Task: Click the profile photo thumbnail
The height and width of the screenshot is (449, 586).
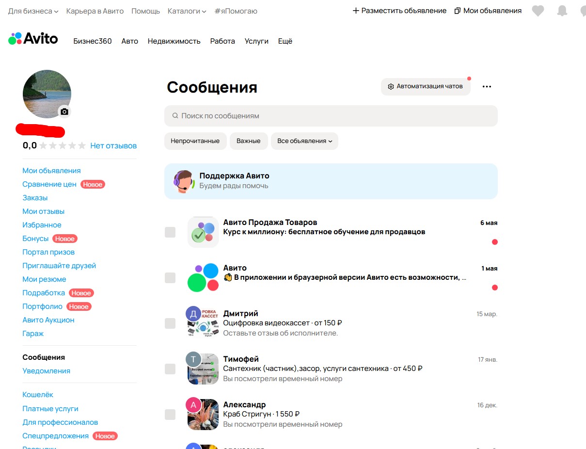Action: click(x=47, y=94)
